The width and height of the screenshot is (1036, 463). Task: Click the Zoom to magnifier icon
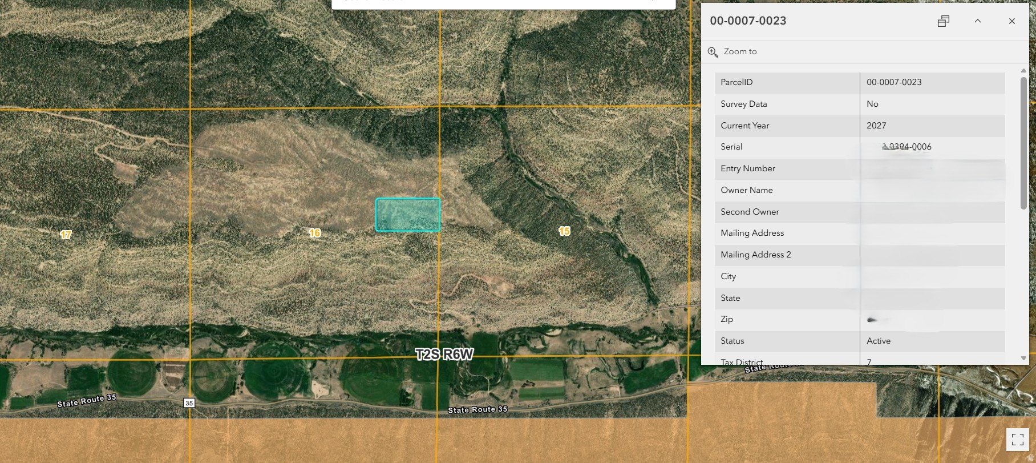pyautogui.click(x=713, y=52)
